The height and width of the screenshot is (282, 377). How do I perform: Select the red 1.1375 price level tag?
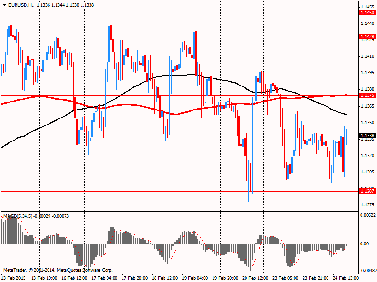(x=367, y=95)
